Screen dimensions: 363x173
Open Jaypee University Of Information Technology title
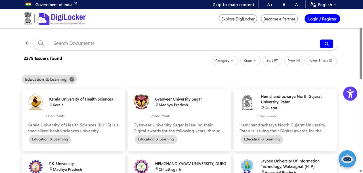290,164
